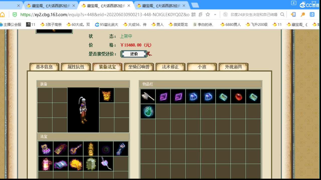Open the 基本信息 tab
This screenshot has width=321, height=180.
(x=44, y=67)
